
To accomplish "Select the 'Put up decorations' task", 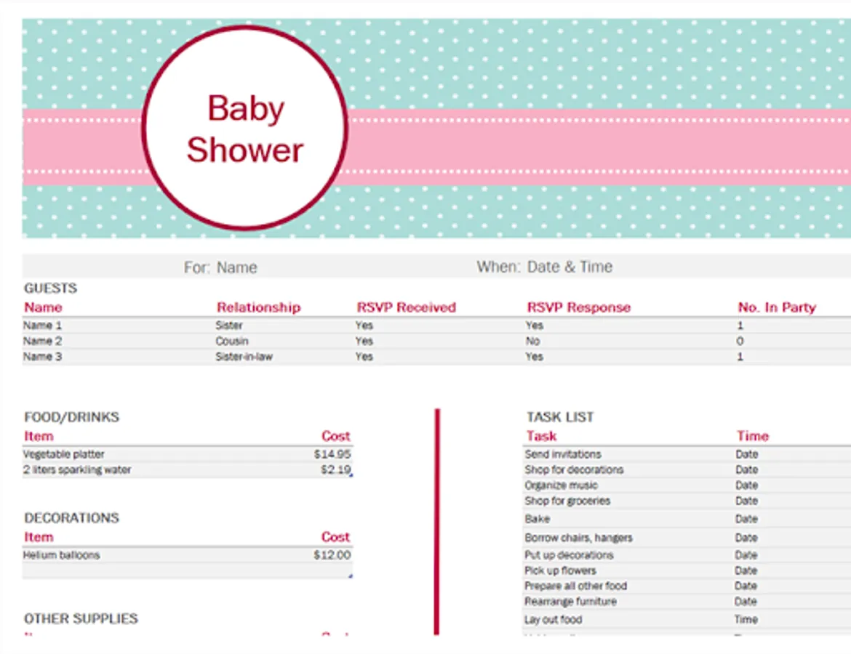I will click(x=569, y=555).
